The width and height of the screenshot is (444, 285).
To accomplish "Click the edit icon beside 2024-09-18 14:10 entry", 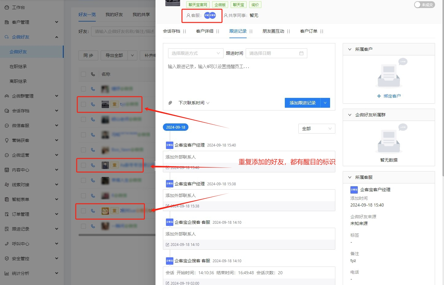I will 168,245.
